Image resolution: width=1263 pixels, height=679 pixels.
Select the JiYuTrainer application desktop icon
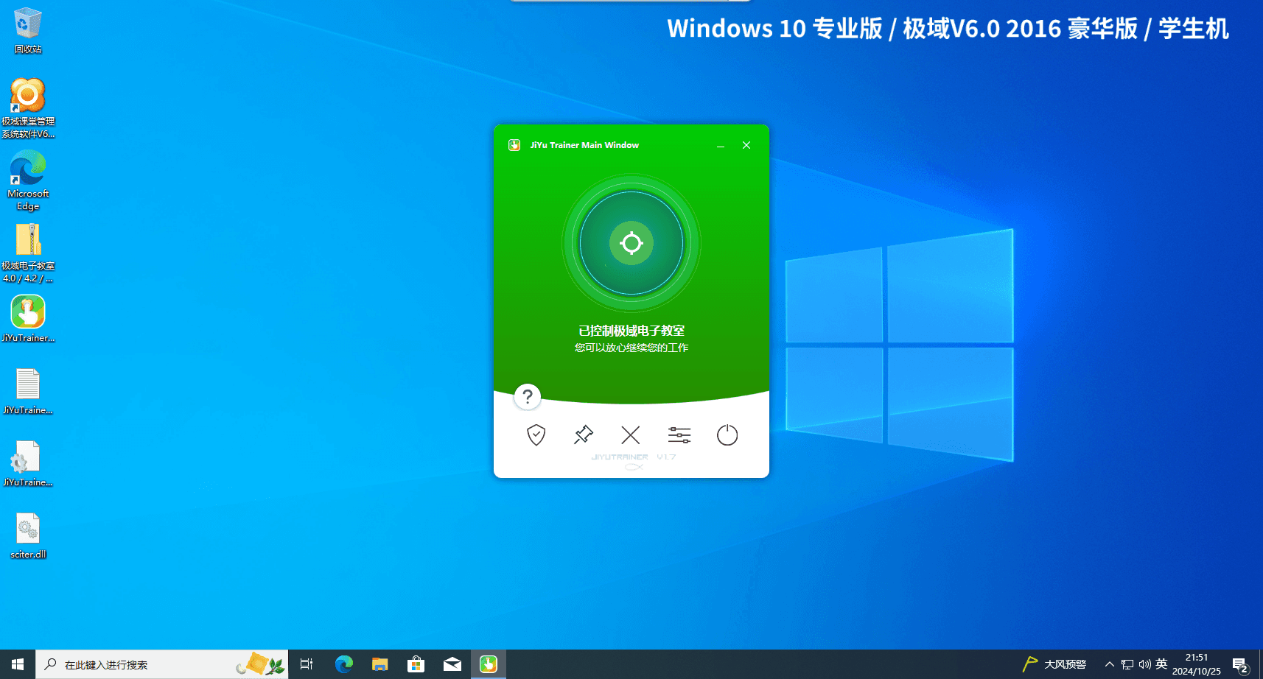28,319
